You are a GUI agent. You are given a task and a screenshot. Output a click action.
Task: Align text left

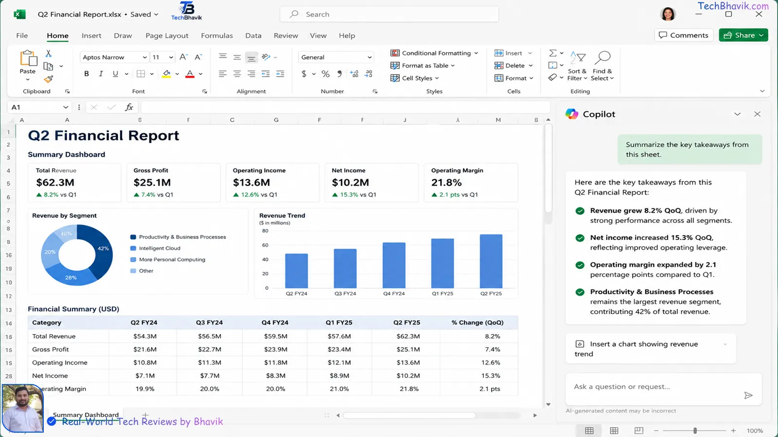pyautogui.click(x=223, y=74)
